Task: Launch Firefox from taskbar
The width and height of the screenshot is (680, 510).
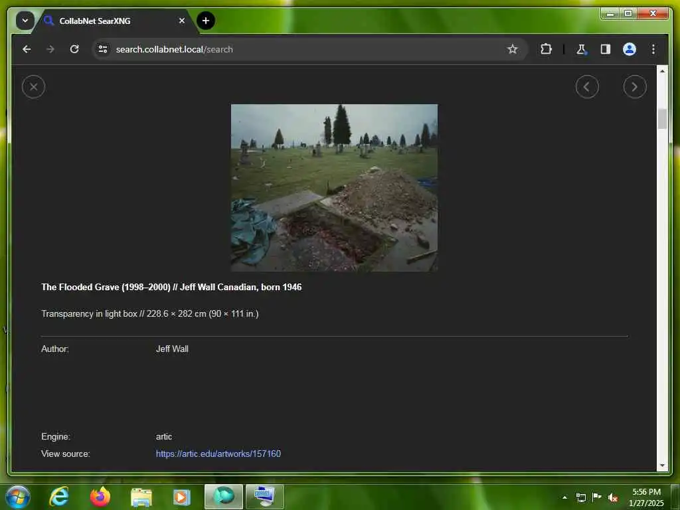Action: [x=100, y=497]
